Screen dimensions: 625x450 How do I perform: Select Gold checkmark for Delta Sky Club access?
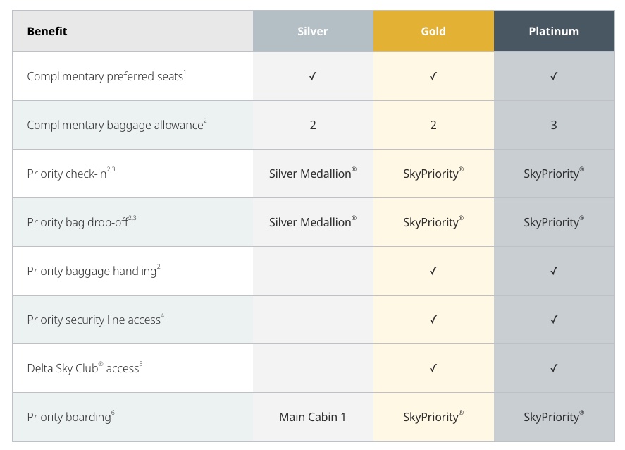(x=433, y=368)
